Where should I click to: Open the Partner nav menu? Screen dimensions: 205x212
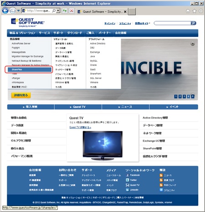pos(105,33)
